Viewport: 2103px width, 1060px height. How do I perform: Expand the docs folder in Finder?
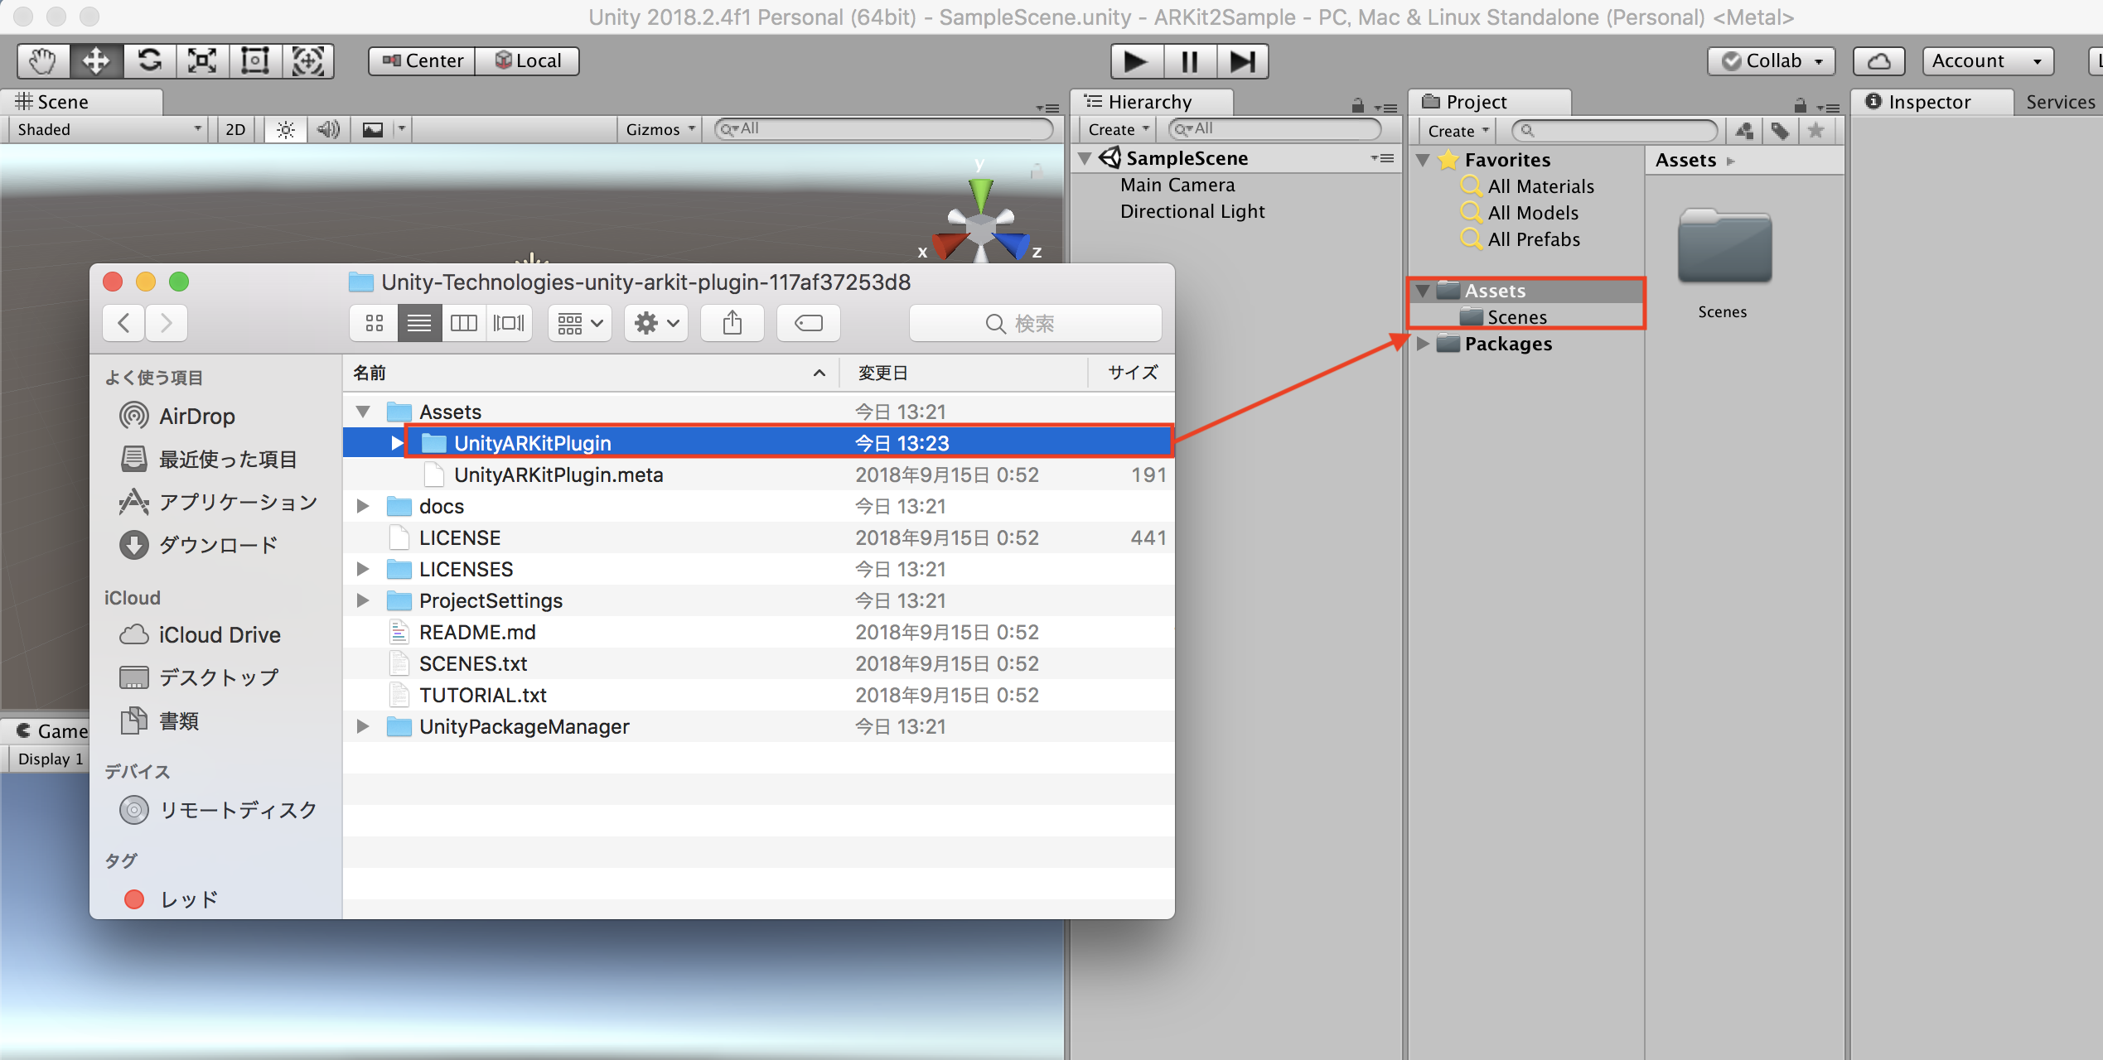363,506
